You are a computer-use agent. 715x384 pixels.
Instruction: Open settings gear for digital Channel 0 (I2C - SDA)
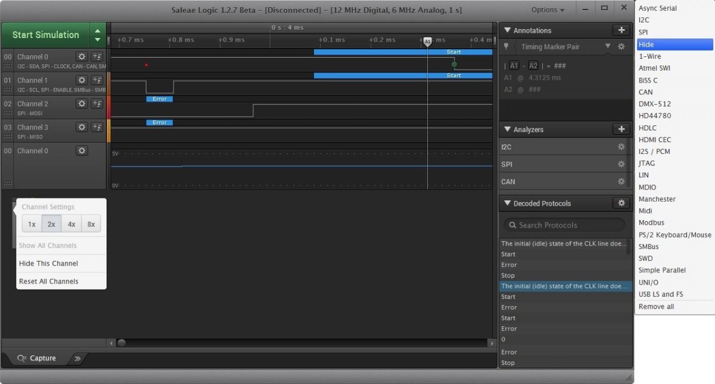pos(82,56)
